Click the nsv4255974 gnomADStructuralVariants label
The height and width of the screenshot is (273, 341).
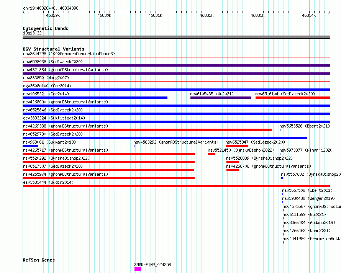66,174
